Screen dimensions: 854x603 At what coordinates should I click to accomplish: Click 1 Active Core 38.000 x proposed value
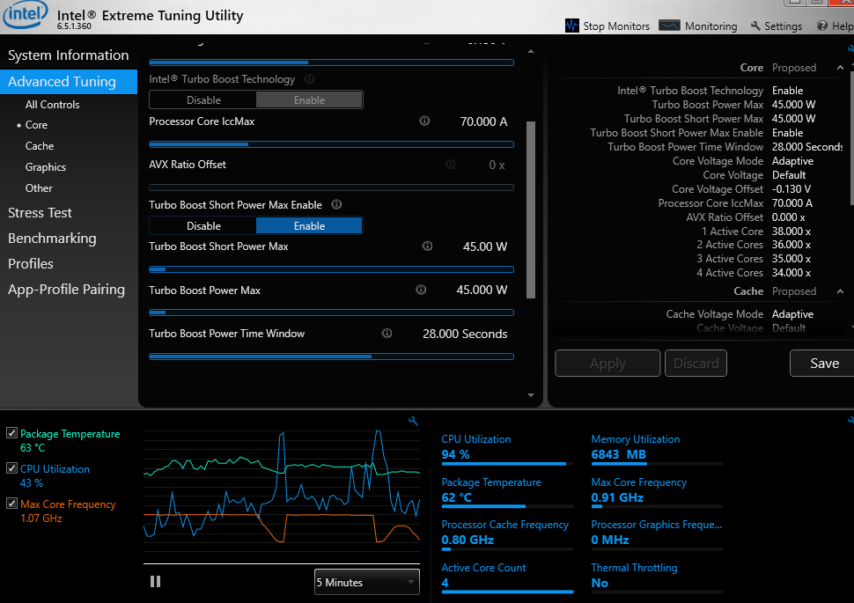[791, 231]
